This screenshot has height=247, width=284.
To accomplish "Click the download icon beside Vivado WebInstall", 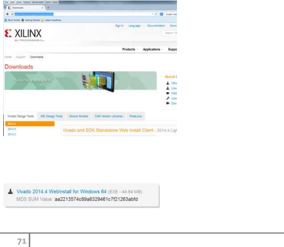I will 10,191.
